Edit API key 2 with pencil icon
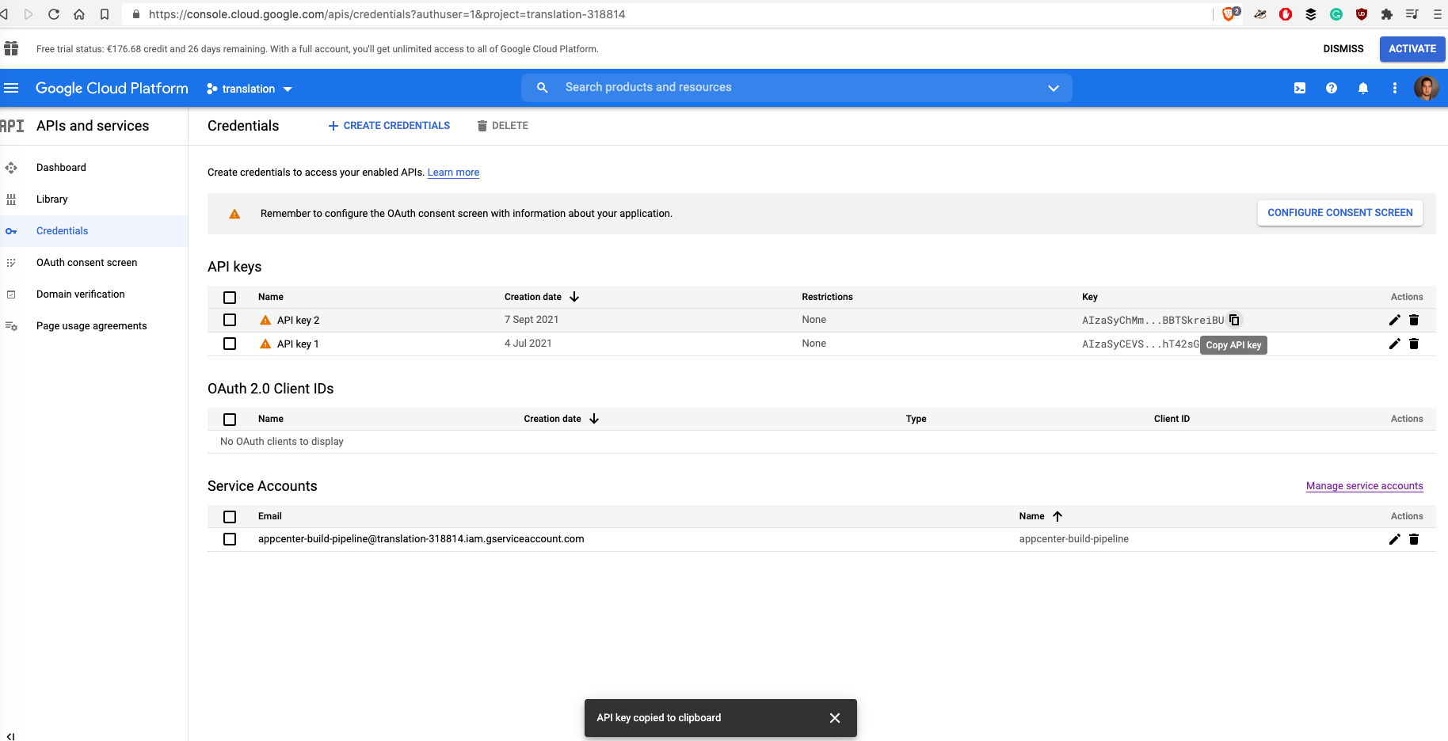The image size is (1448, 741). pos(1395,320)
